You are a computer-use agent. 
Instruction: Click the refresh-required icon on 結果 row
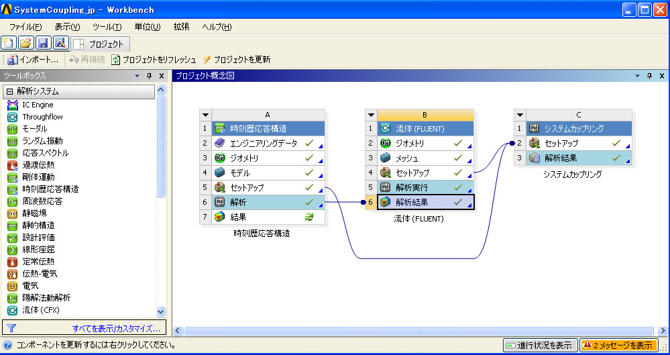(309, 217)
